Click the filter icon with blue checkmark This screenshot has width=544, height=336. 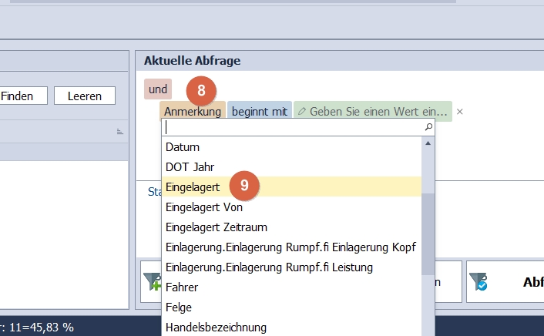(x=477, y=283)
